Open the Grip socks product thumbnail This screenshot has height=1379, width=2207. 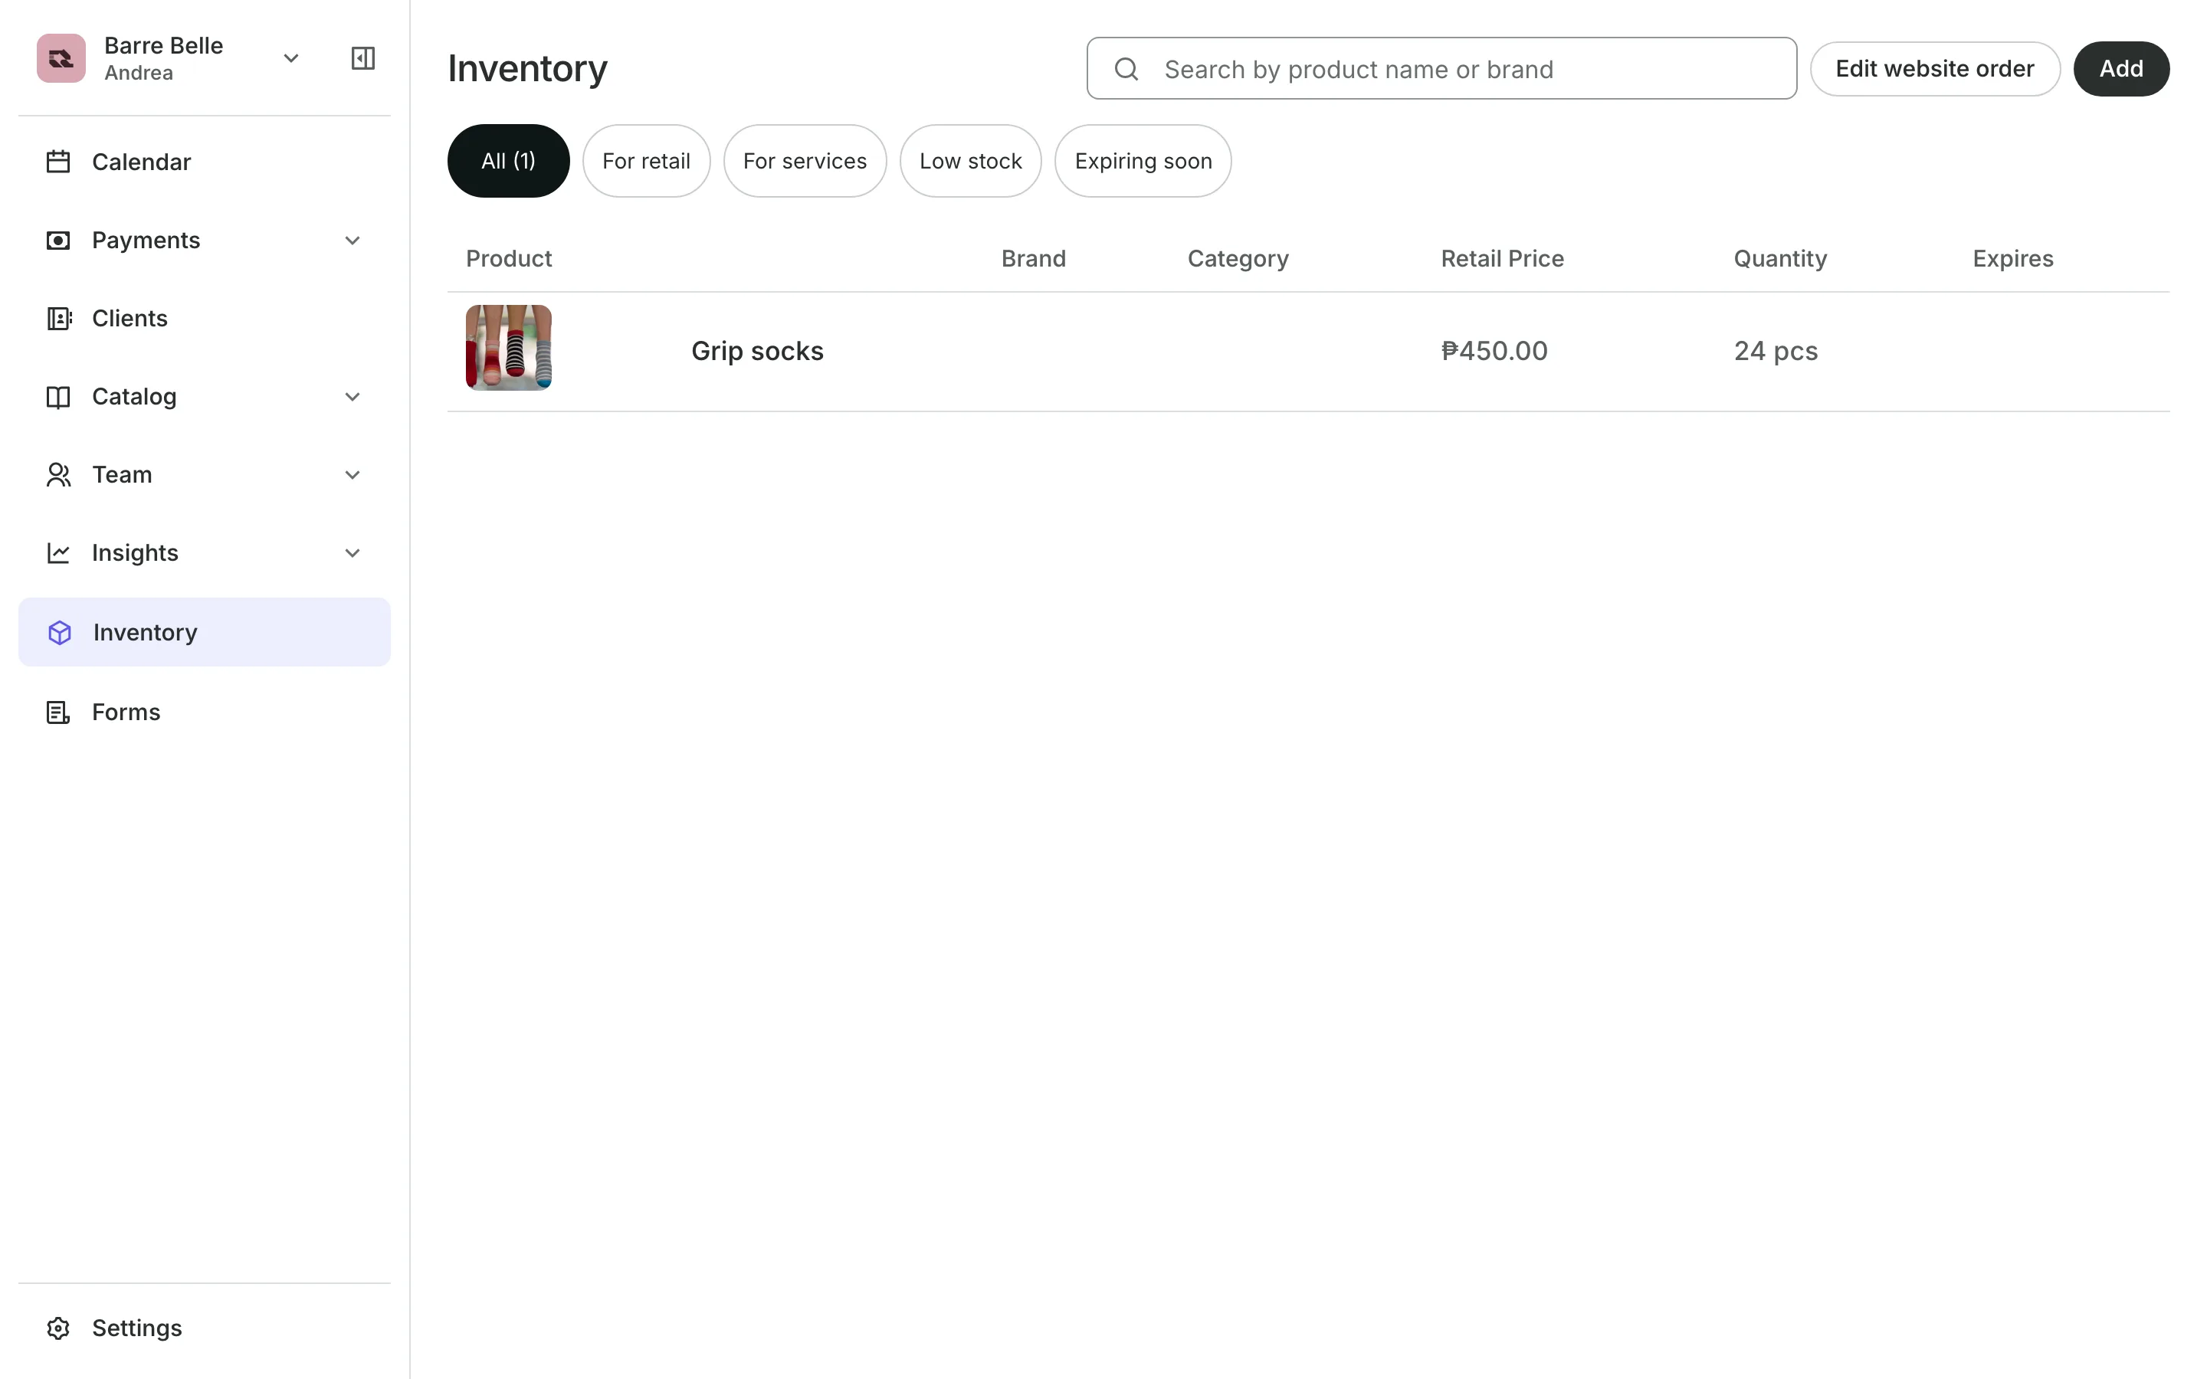click(x=509, y=348)
